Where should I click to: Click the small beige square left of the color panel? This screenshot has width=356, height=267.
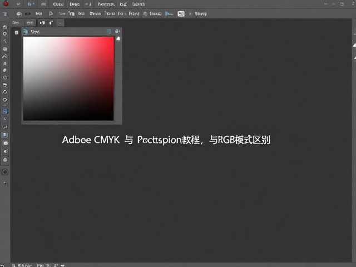pos(16,32)
